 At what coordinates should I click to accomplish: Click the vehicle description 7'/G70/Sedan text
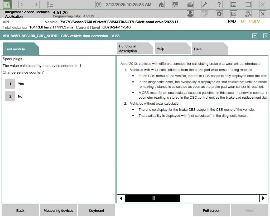119,22
